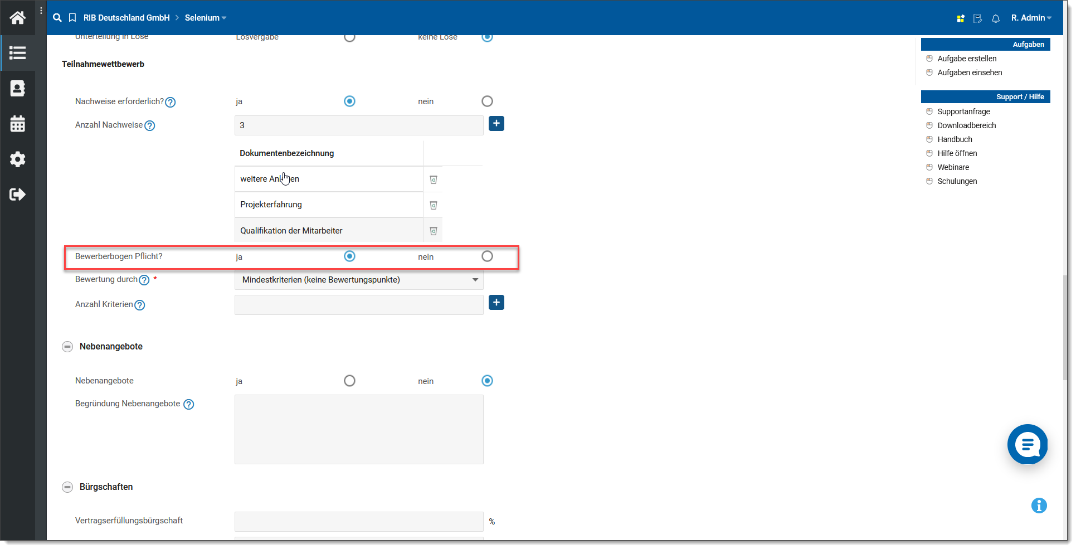The height and width of the screenshot is (549, 1076).
Task: Open the notifications bell icon
Action: click(996, 18)
